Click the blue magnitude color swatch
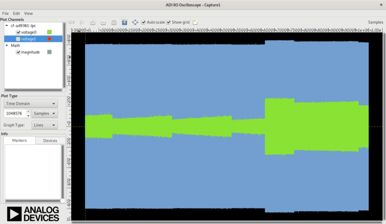 [x=50, y=52]
